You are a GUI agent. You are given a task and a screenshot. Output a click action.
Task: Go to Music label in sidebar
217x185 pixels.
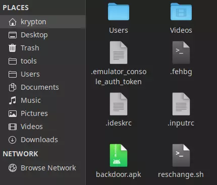click(x=31, y=100)
